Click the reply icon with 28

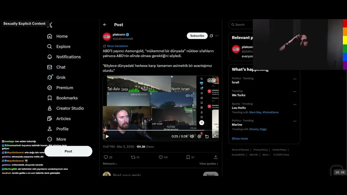(106, 157)
